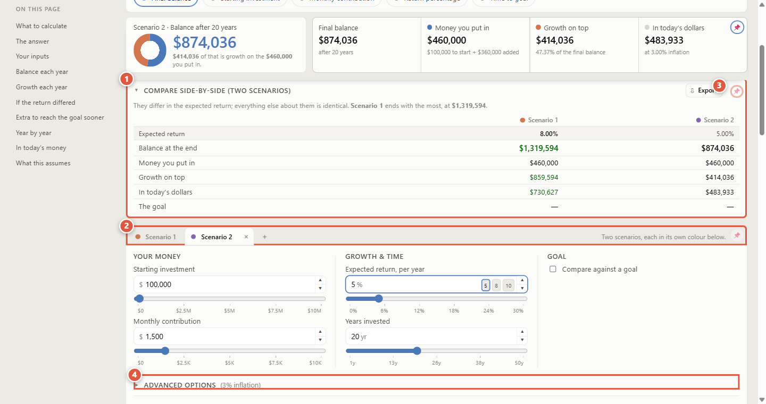Adjust the Years invested slider
Viewport: 766px width, 404px height.
[436, 351]
